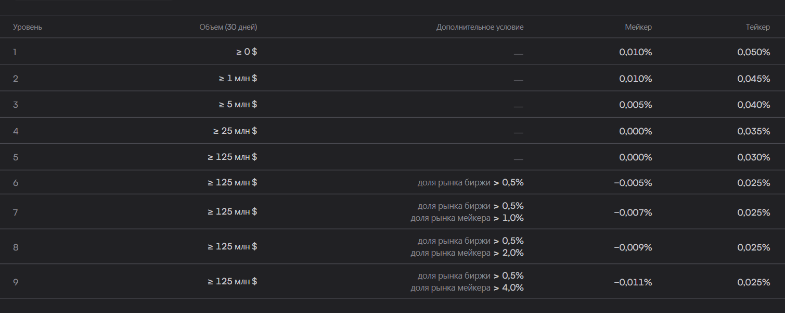Click taker fee 0,045% in level 2
Image resolution: width=785 pixels, height=313 pixels.
pos(754,79)
